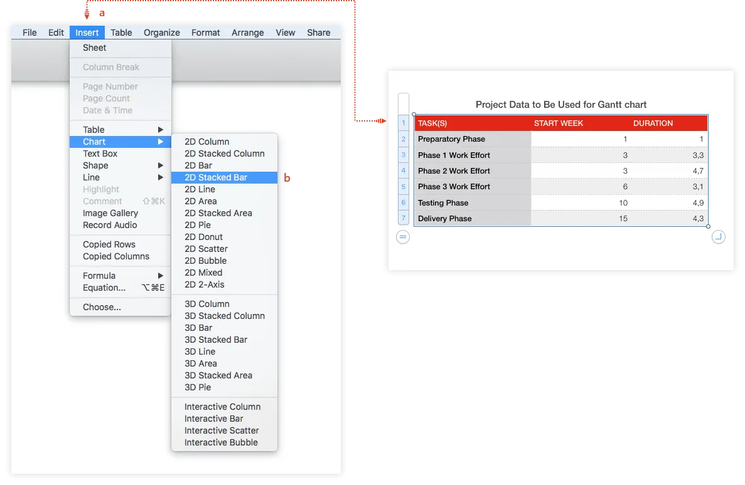Select 2D Bar chart
This screenshot has height=485, width=745.
click(x=224, y=165)
